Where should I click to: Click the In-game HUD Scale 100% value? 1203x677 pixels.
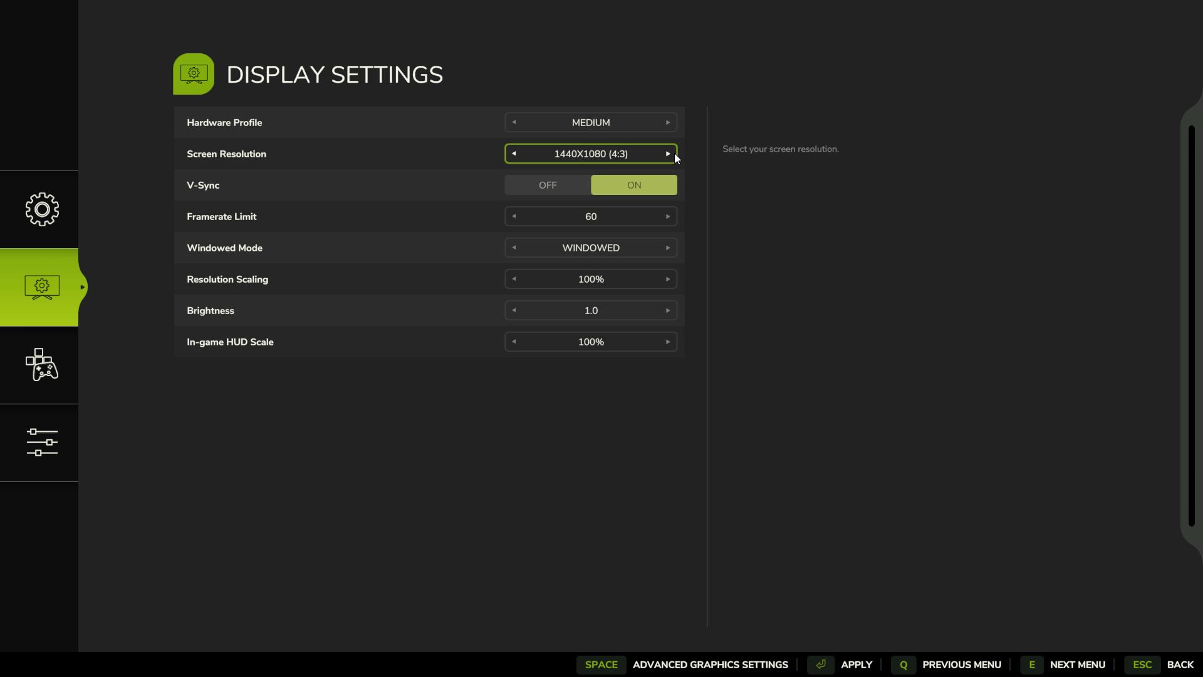(591, 342)
